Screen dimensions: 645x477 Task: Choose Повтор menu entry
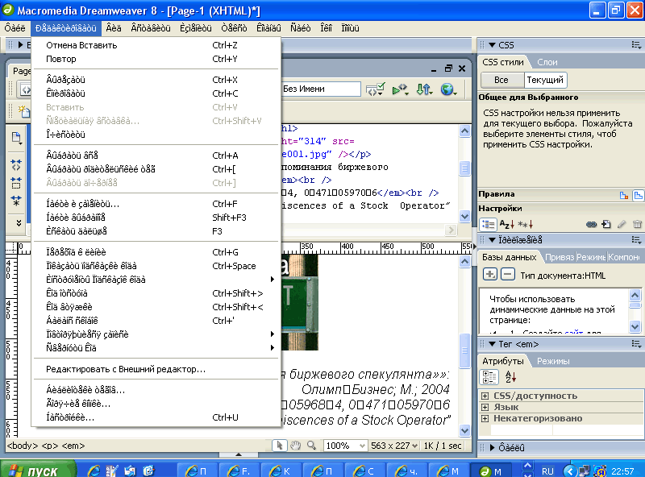156,59
